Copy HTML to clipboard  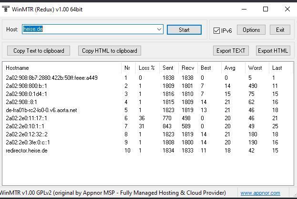point(109,51)
